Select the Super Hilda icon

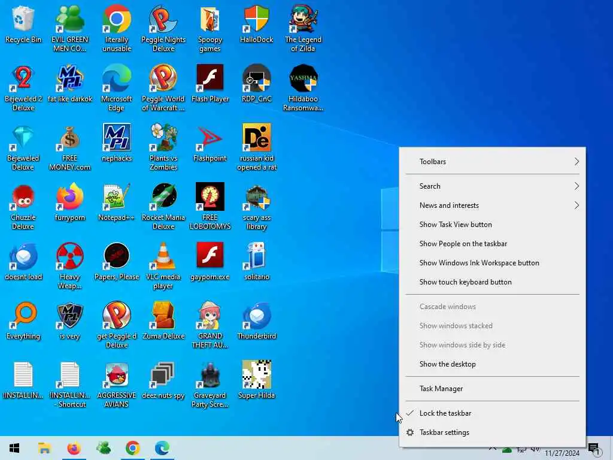[256, 380]
